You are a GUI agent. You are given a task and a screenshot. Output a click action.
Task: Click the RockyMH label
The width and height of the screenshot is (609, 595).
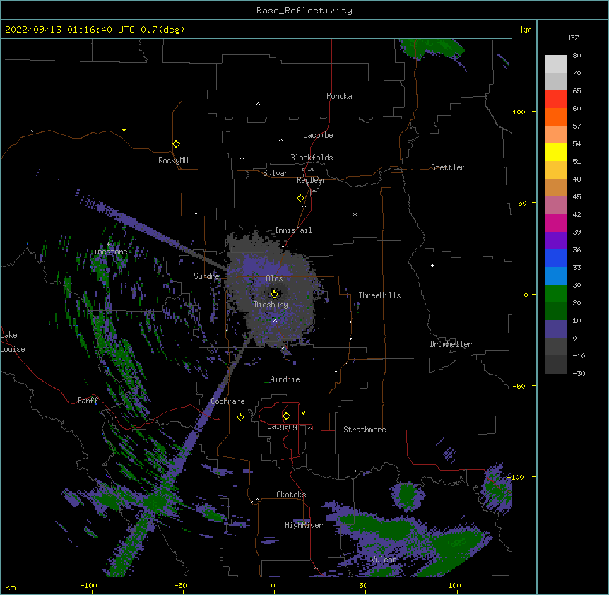click(173, 160)
